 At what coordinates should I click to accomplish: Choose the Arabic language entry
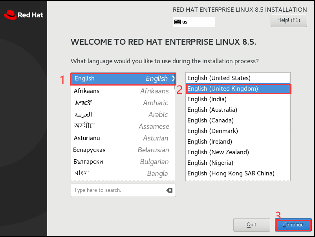pyautogui.click(x=118, y=115)
